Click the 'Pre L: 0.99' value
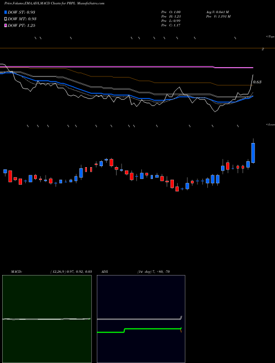 click(x=171, y=21)
